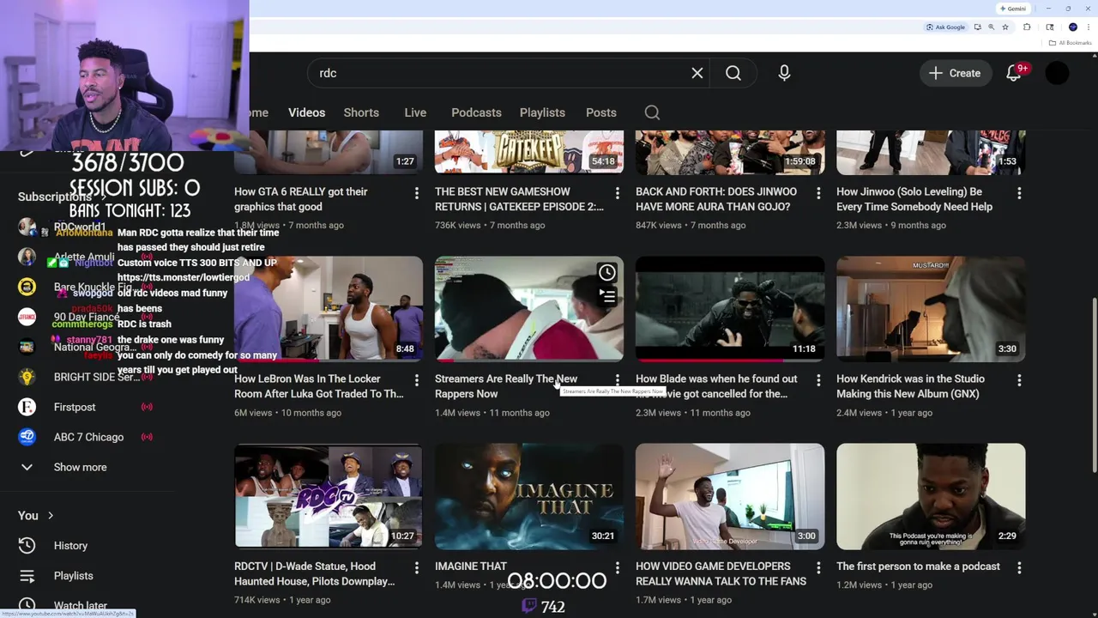Open title THE BEST NEW GAMESHOW RETURNS
The width and height of the screenshot is (1098, 618).
coord(520,199)
